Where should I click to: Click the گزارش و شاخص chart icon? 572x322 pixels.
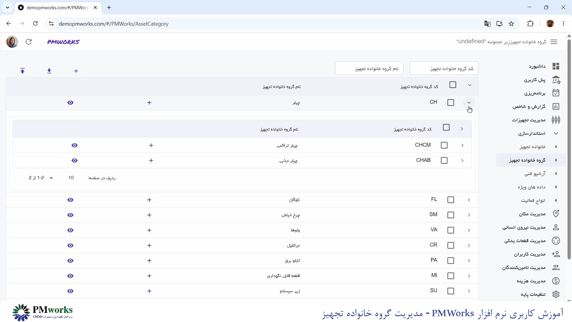click(x=556, y=106)
